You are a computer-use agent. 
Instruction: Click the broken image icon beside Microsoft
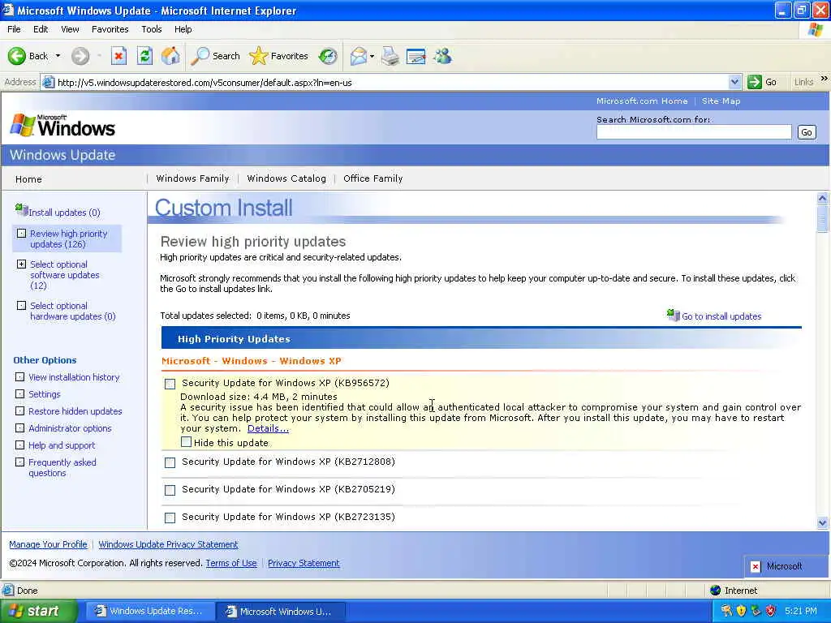tap(756, 566)
